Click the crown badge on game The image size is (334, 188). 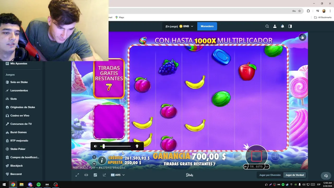click(302, 37)
